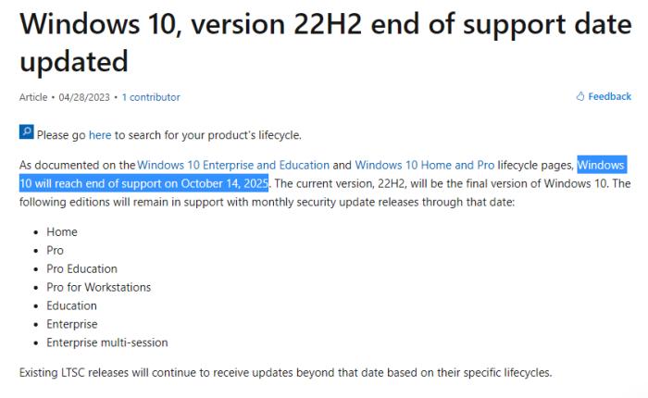Open Windows 10 Enterprise and Education link
Screen dimensions: 648x398
pos(232,165)
